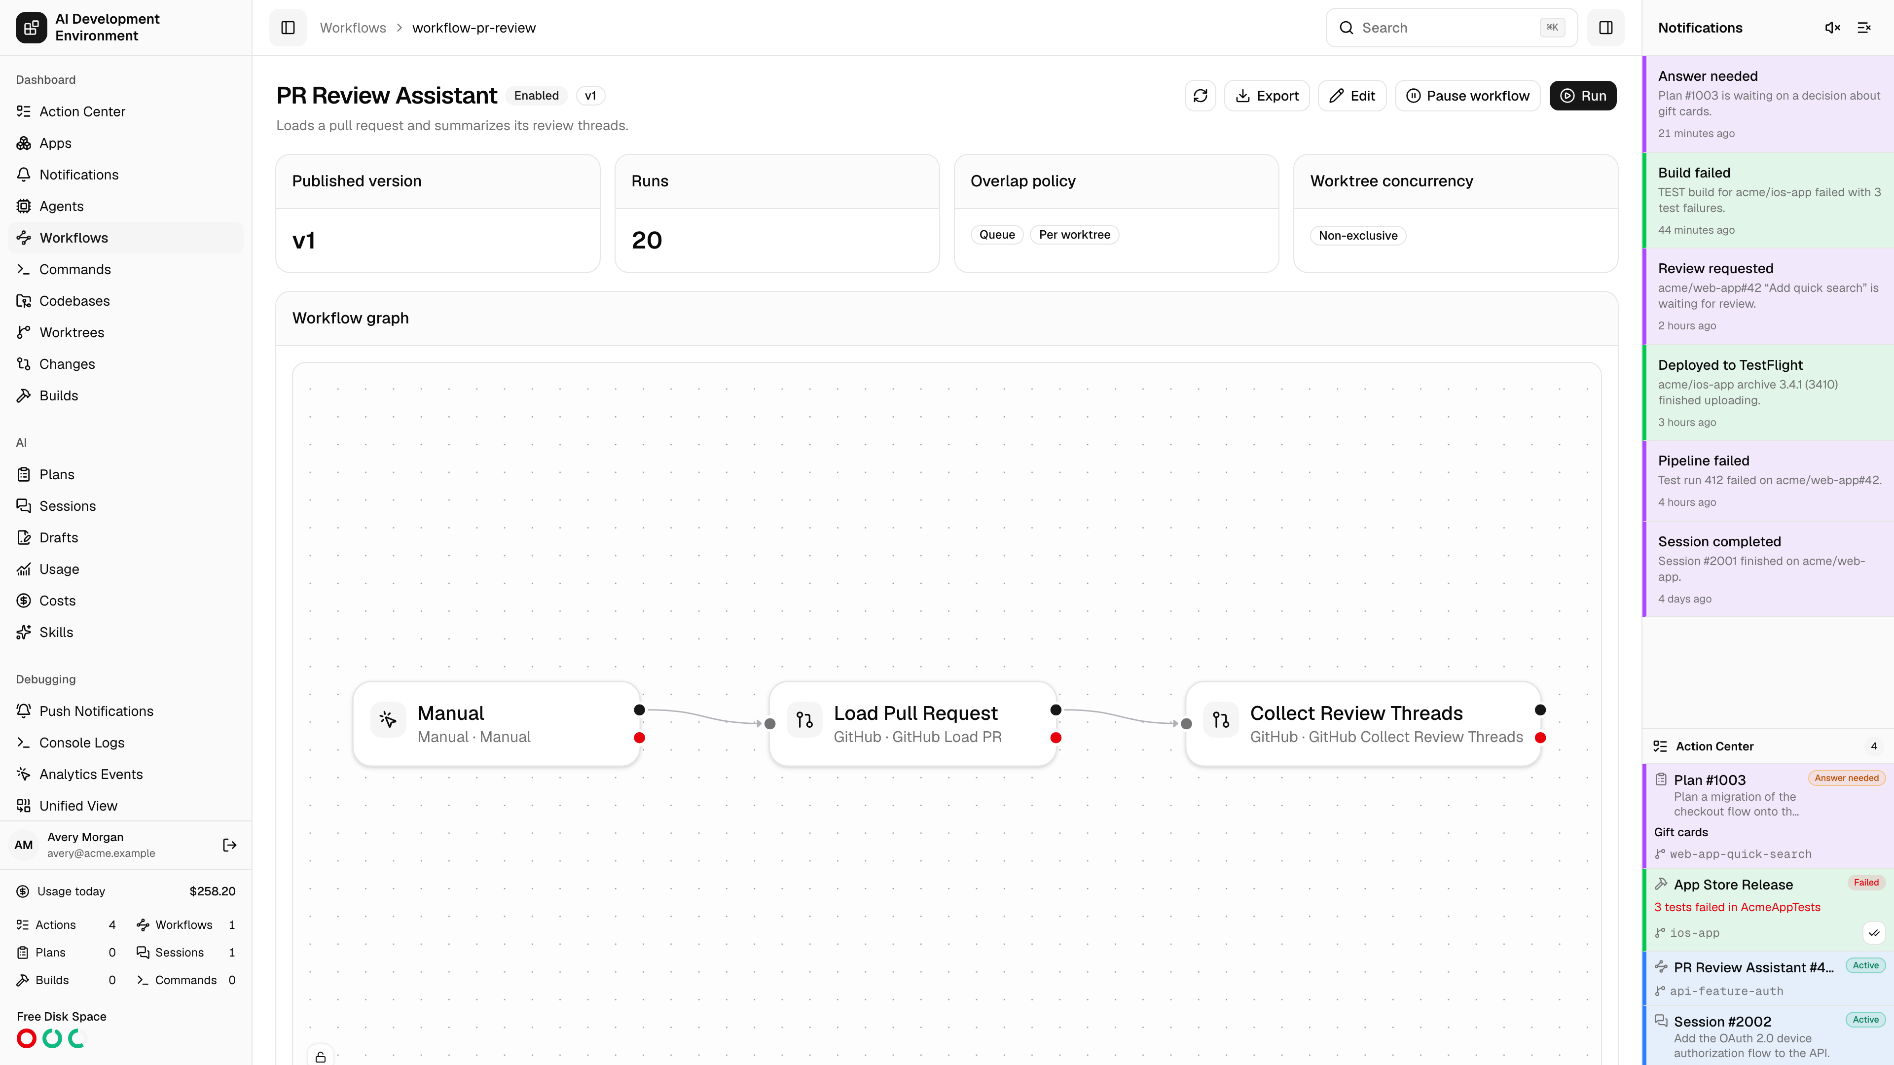This screenshot has width=1894, height=1065.
Task: Click the red Free Disk Space ring
Action: [x=27, y=1038]
